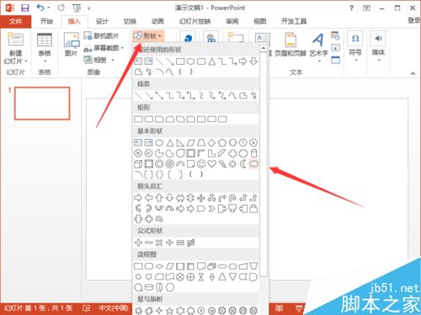This screenshot has width=421, height=315.
Task: Select the cylinder (can) shape
Action: pyautogui.click(x=253, y=153)
